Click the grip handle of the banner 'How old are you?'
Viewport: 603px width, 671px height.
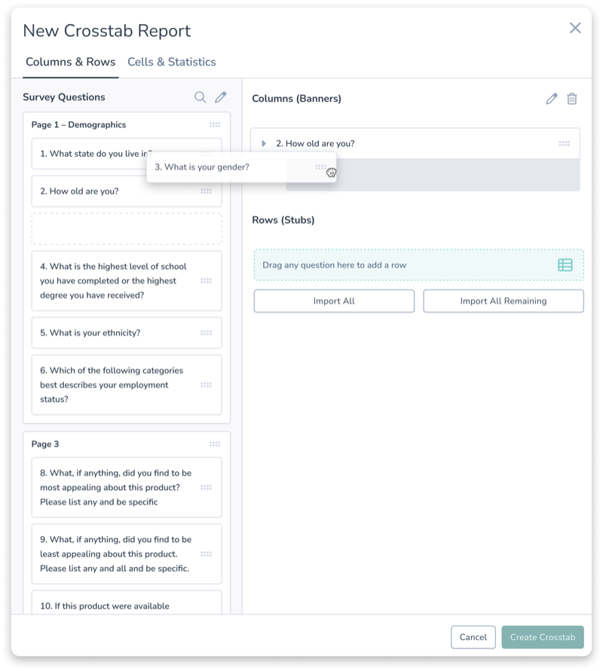564,144
